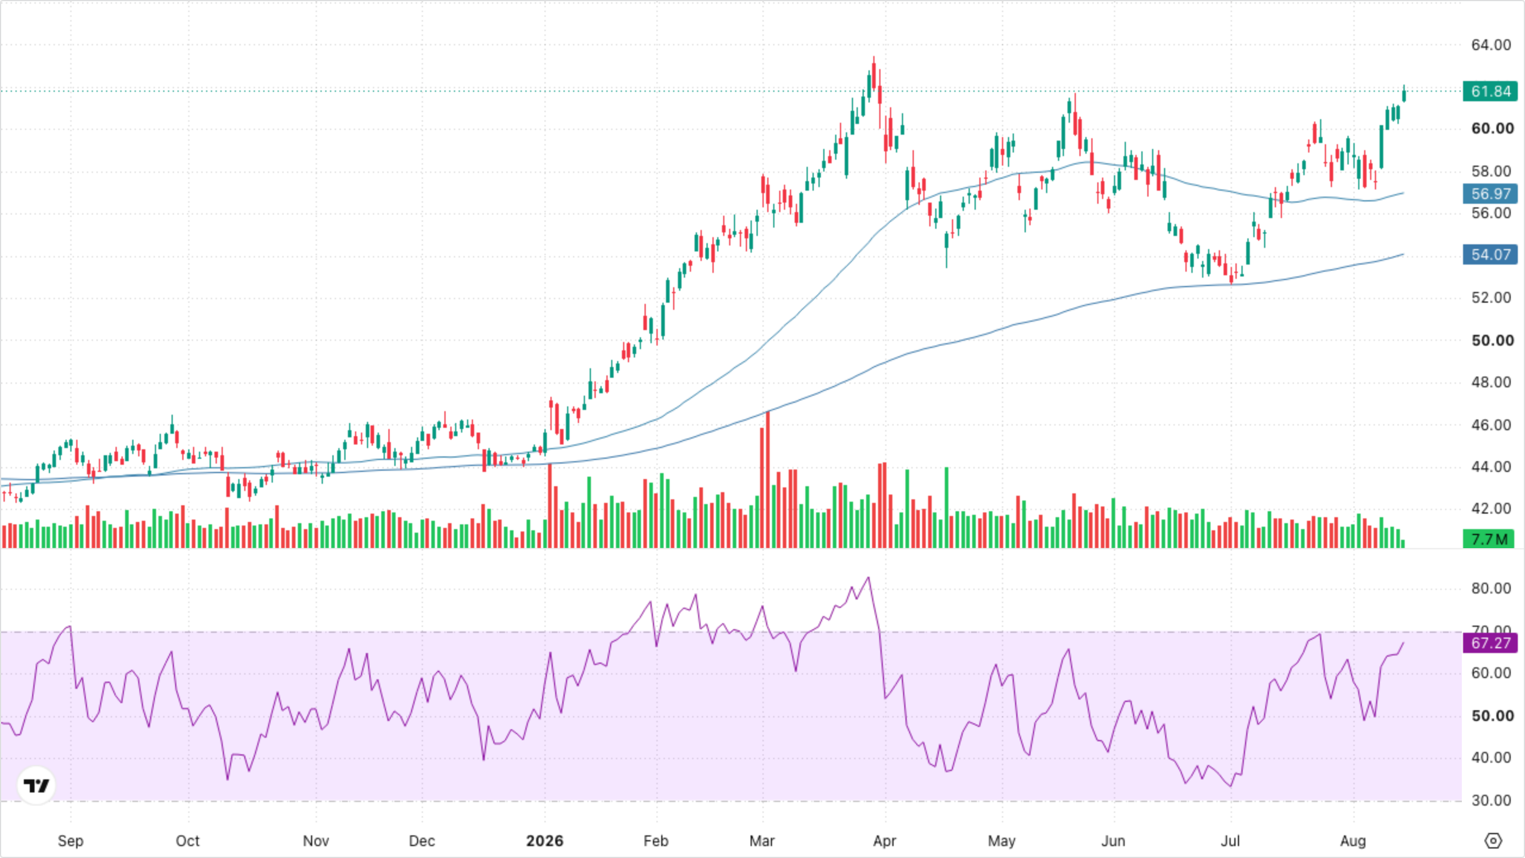1525x858 pixels.
Task: Click the moving average label 56.97
Action: coord(1490,194)
